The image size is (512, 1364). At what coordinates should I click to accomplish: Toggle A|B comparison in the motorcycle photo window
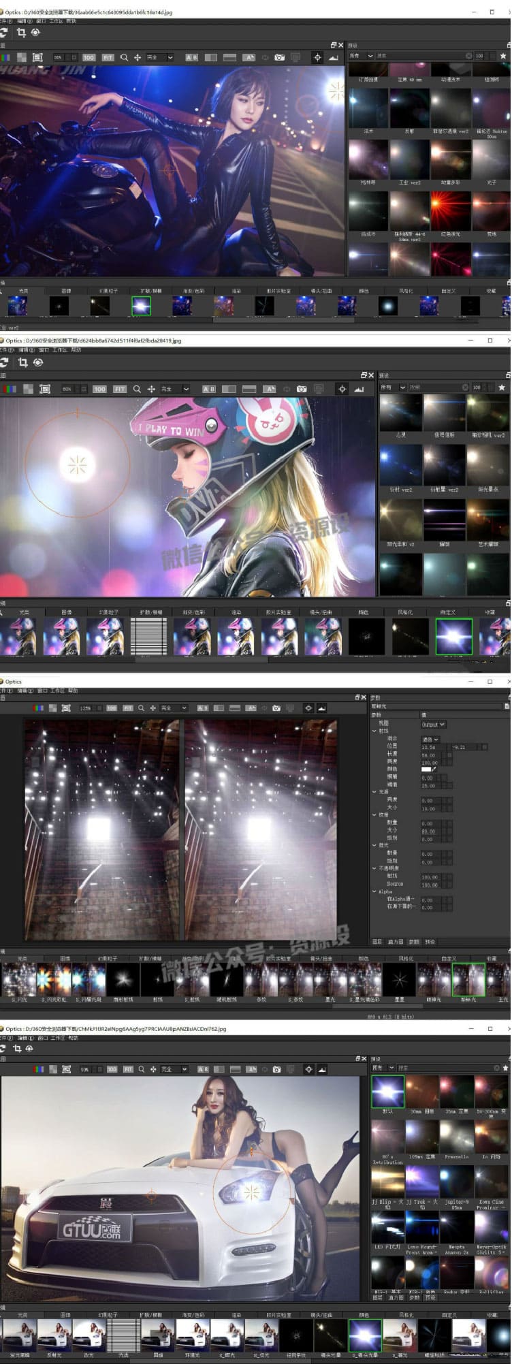(x=192, y=58)
